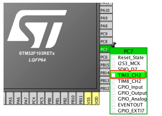The width and height of the screenshot is (162, 116).
Task: Select the PA9 pin
Action: [106, 17]
